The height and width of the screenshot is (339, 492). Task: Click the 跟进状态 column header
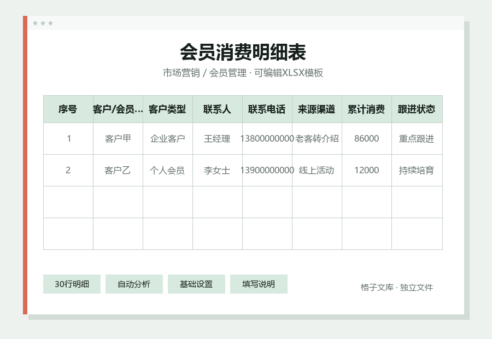[x=417, y=109]
